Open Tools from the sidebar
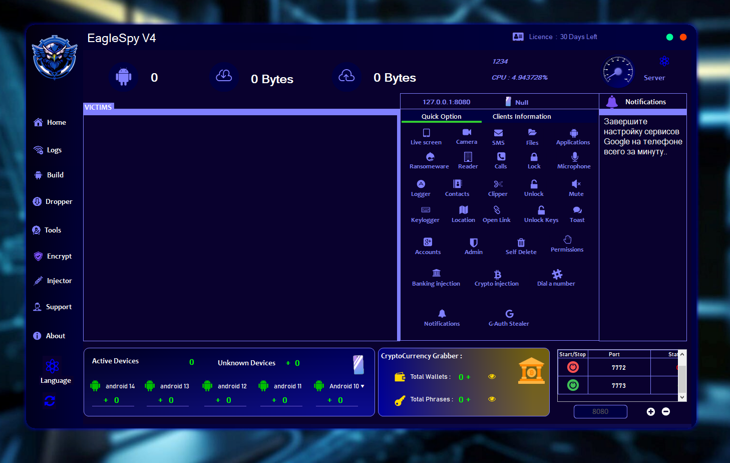 tap(47, 230)
